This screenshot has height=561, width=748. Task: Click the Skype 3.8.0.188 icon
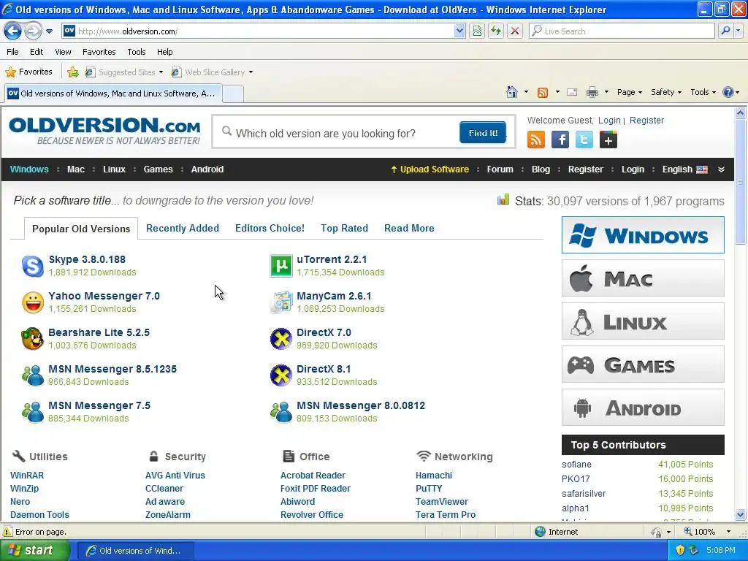[33, 266]
